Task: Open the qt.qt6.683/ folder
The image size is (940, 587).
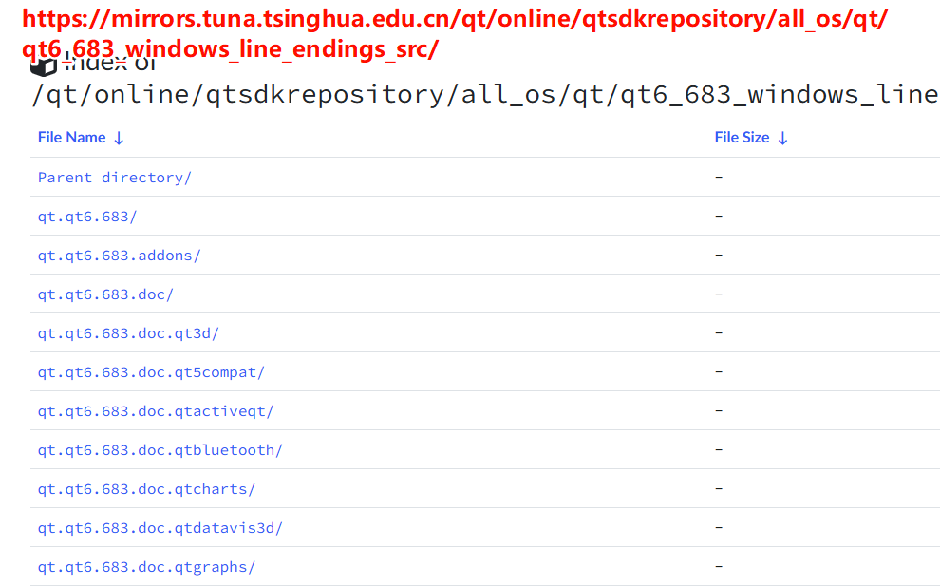Action: 87,217
